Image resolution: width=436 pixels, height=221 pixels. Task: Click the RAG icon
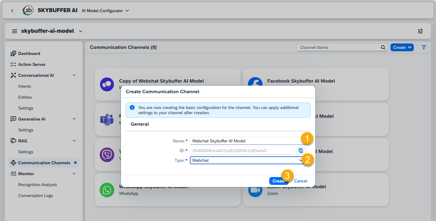[13, 141]
